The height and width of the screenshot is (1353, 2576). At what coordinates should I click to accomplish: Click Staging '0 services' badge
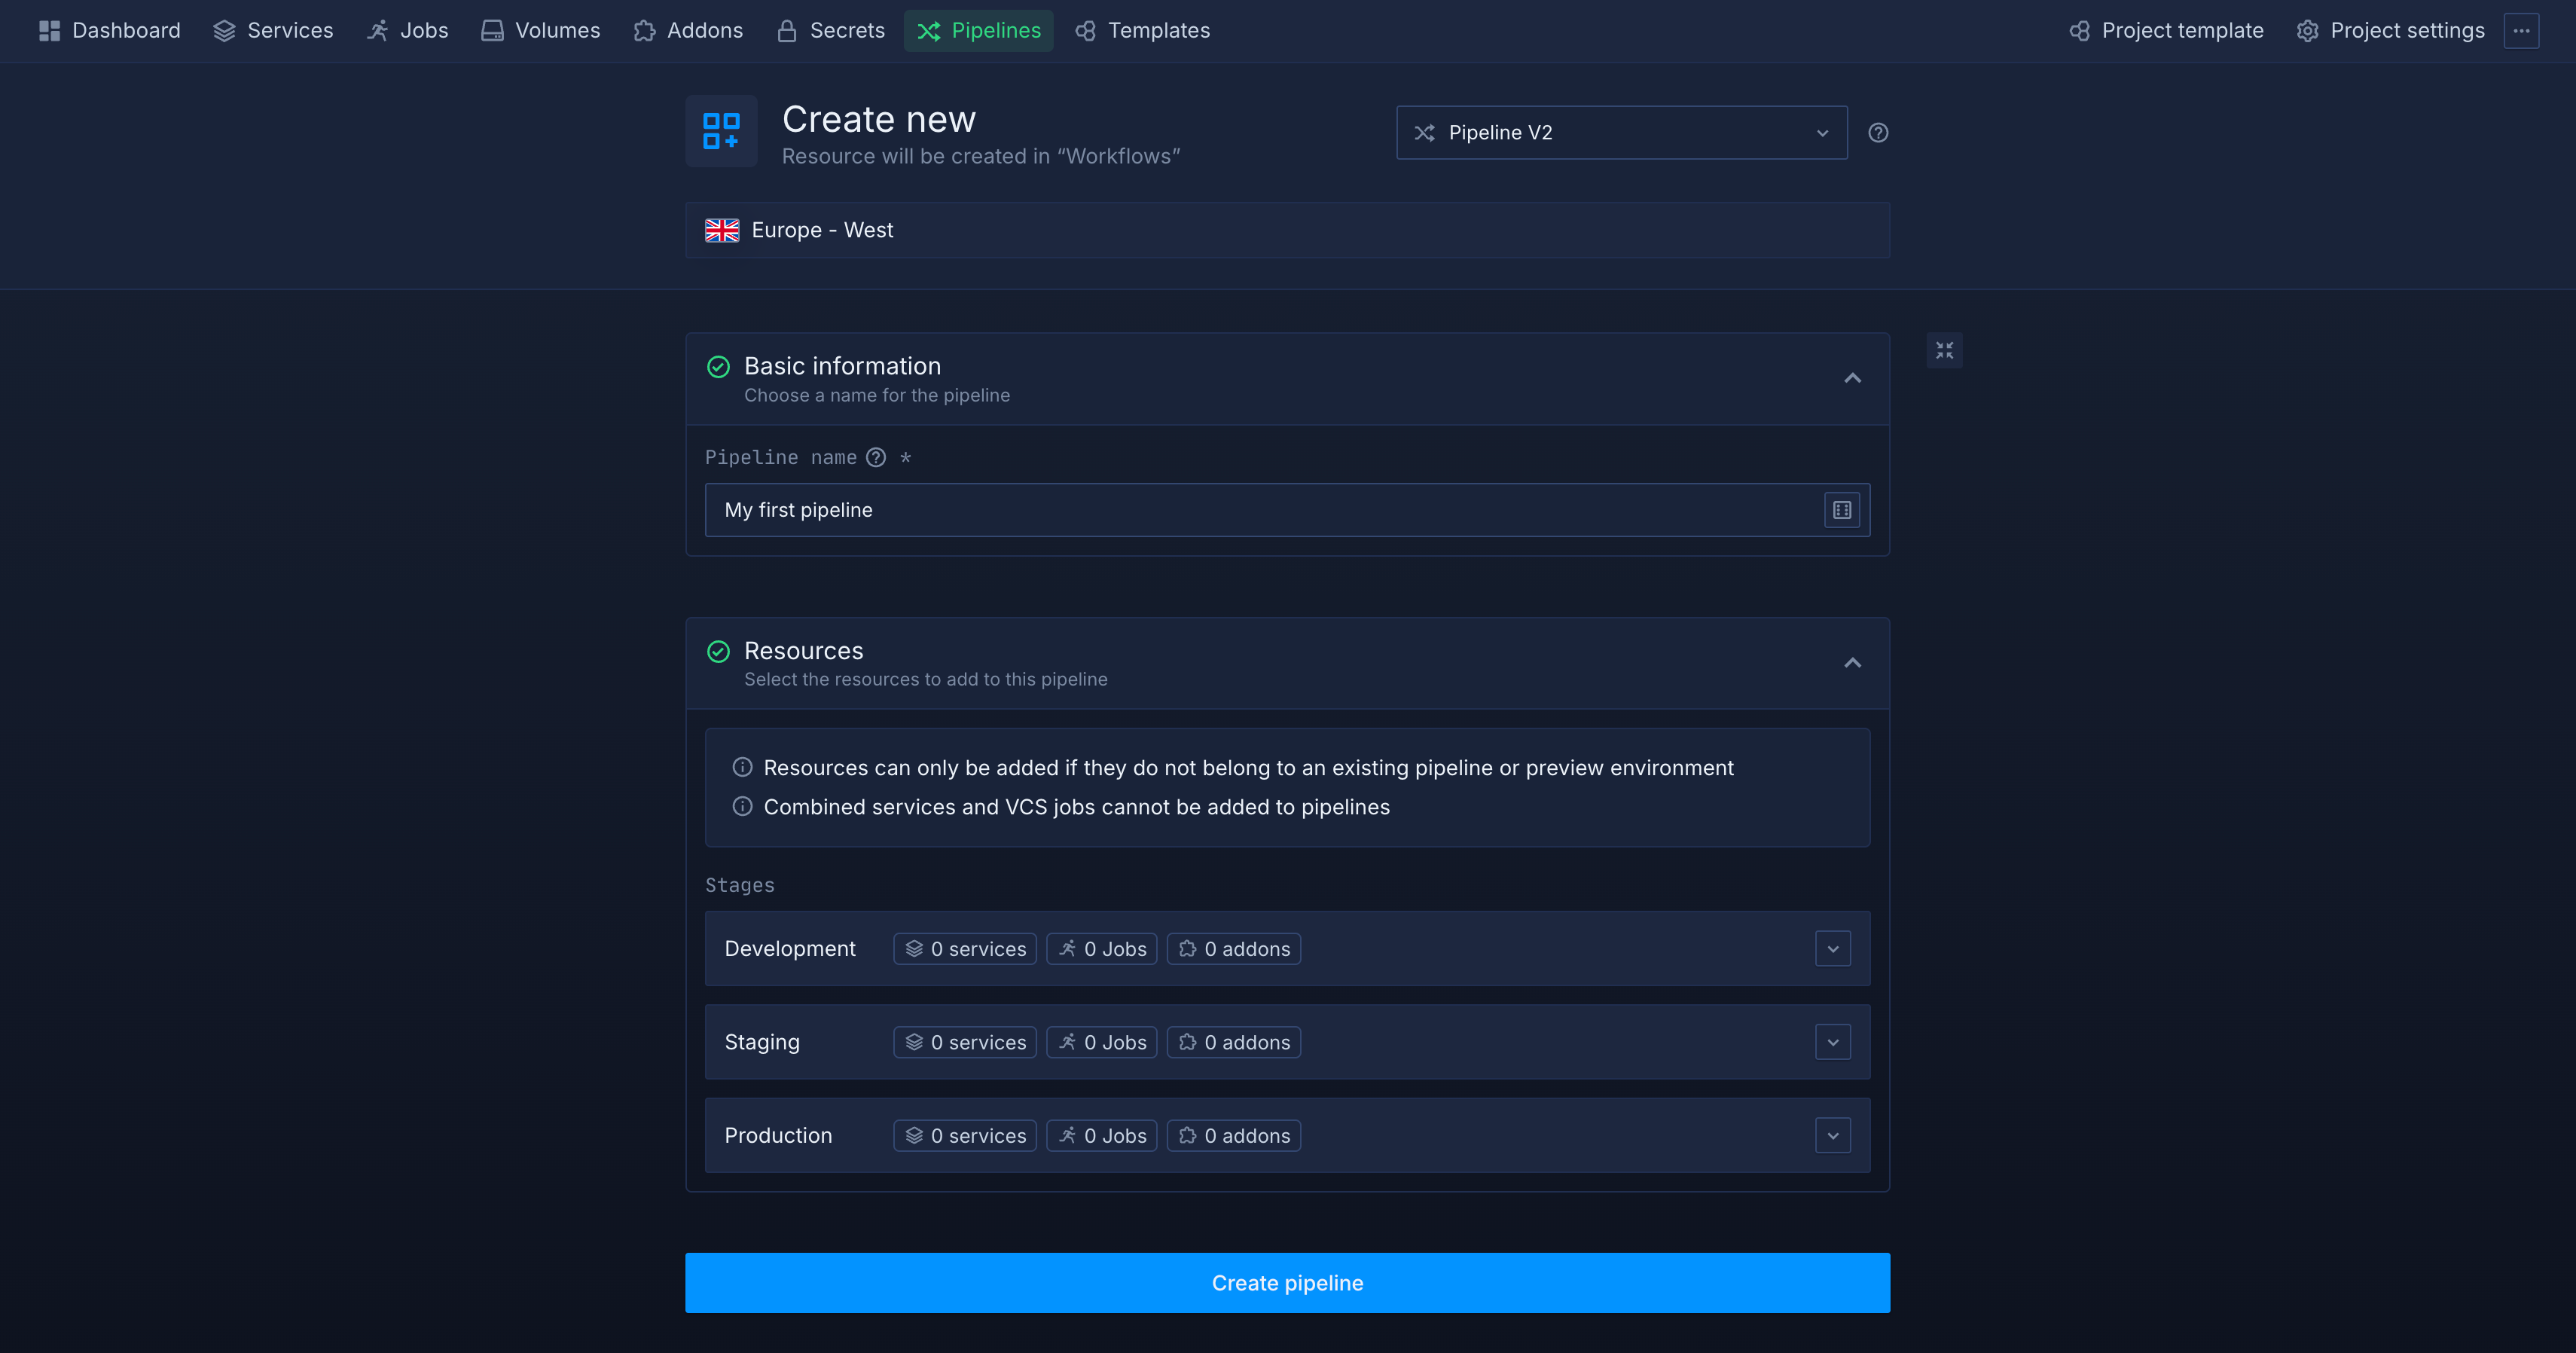965,1042
